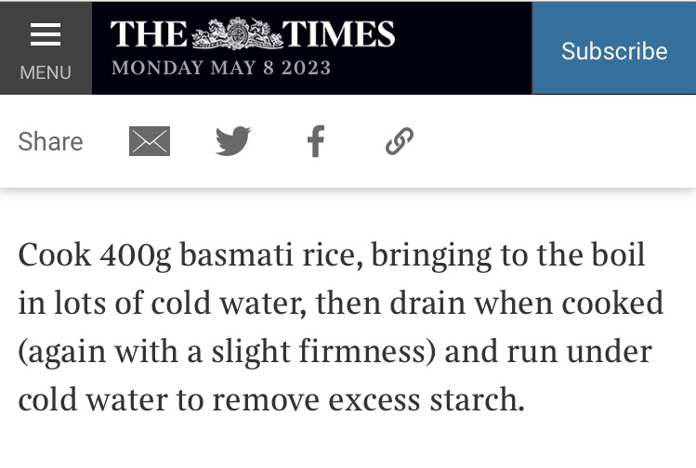Click the word THE in the masthead
The width and height of the screenshot is (696, 468).
[149, 33]
